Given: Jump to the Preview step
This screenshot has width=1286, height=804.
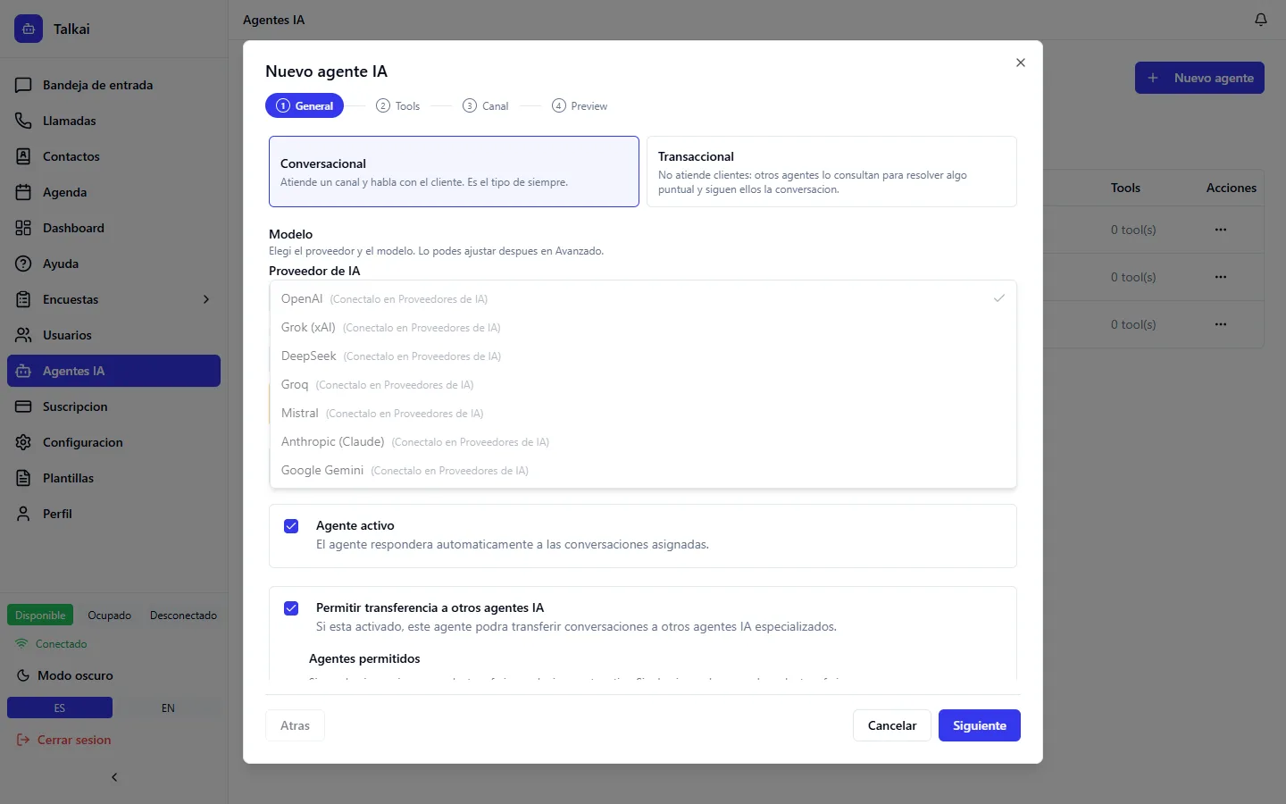Looking at the screenshot, I should pyautogui.click(x=580, y=105).
